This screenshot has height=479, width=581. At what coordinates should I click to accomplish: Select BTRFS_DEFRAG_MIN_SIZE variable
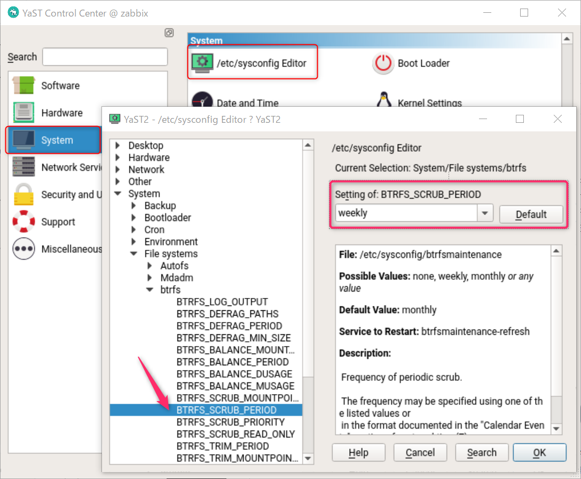[x=233, y=338]
